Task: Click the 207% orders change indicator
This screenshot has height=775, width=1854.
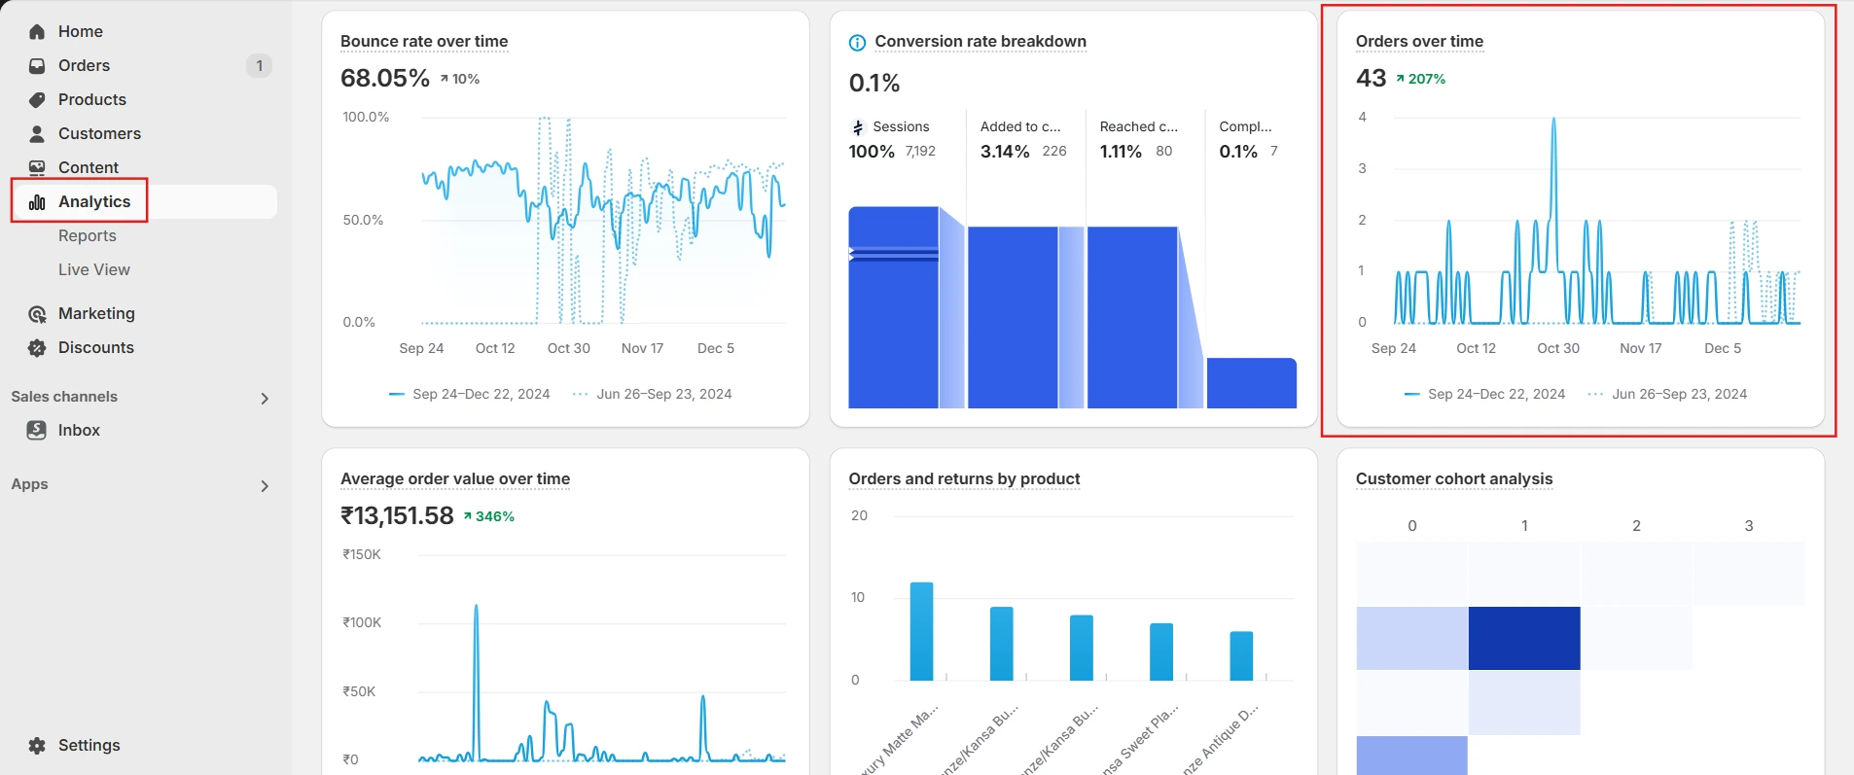Action: coord(1421,79)
